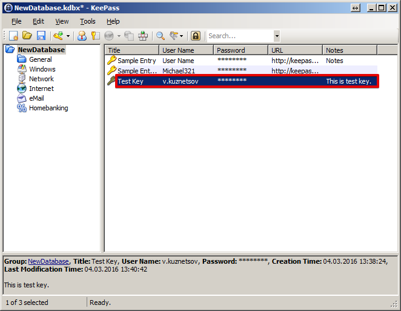This screenshot has height=311, width=401.
Task: Select the Internet group in tree
Action: coord(41,89)
